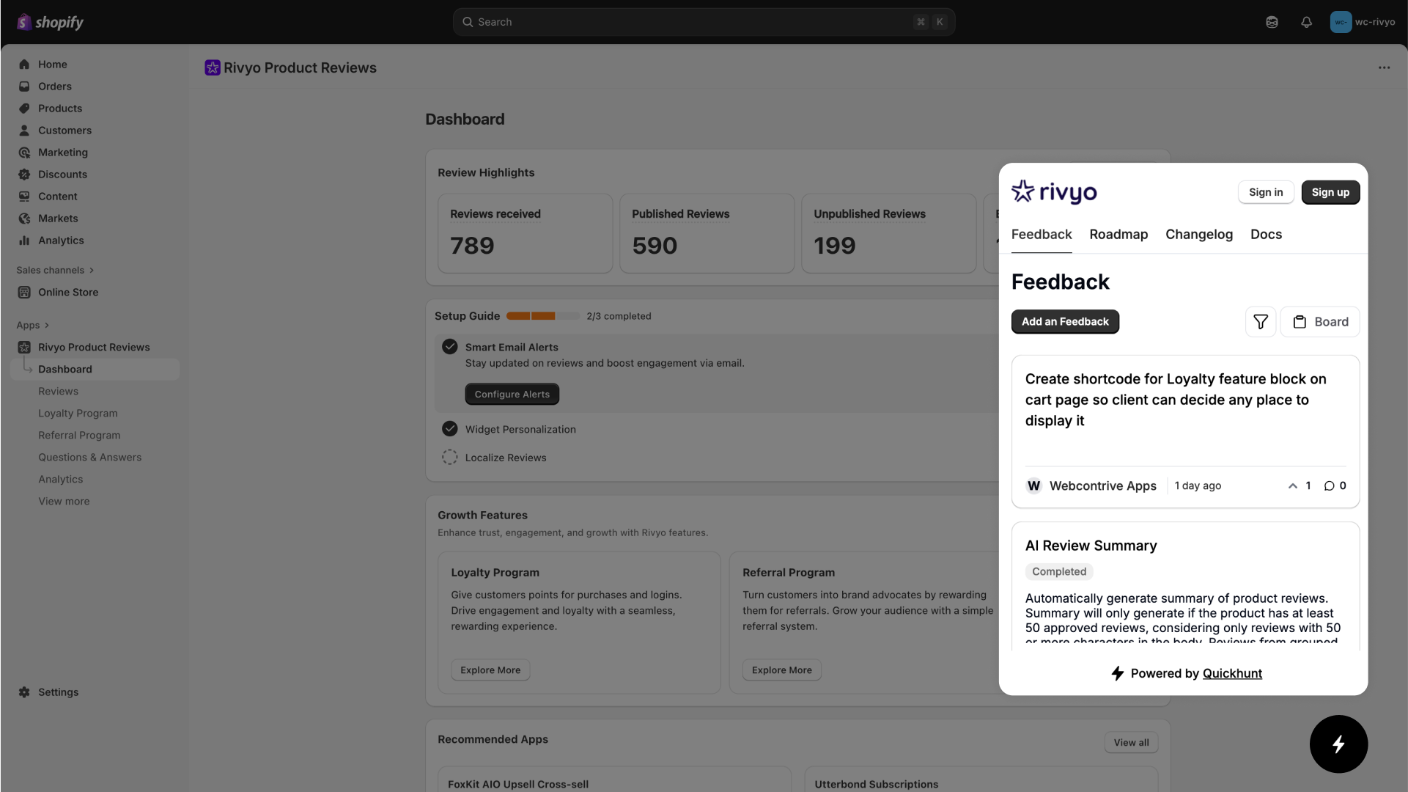Expand Sales channels section
The height and width of the screenshot is (792, 1408).
pyautogui.click(x=55, y=270)
